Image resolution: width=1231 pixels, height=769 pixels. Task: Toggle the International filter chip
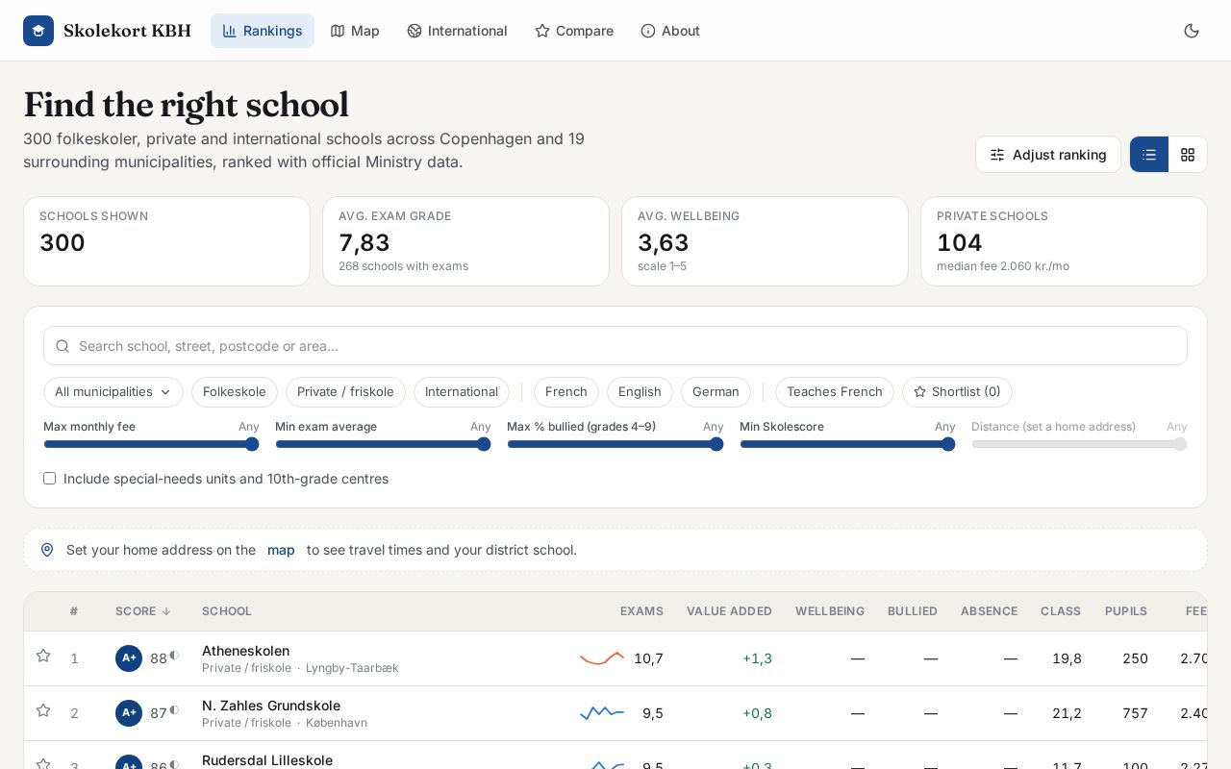462,392
